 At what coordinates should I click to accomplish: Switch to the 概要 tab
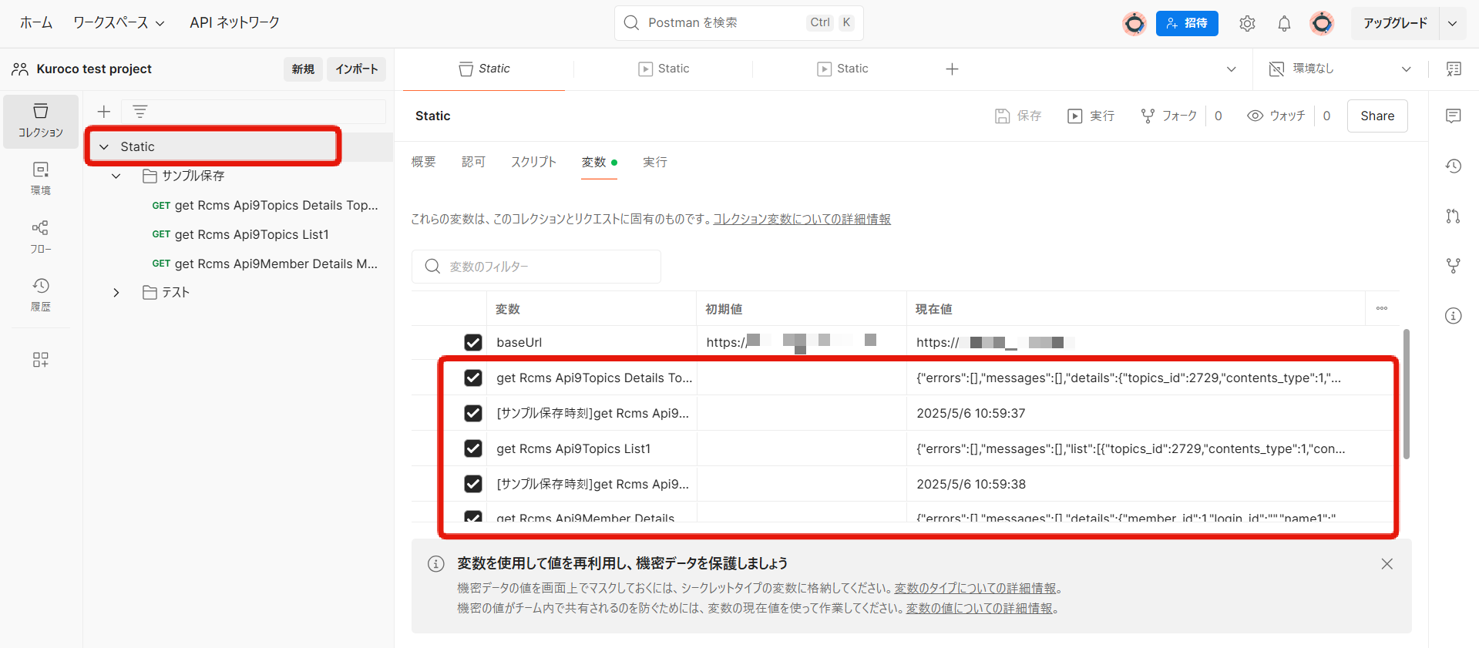424,162
